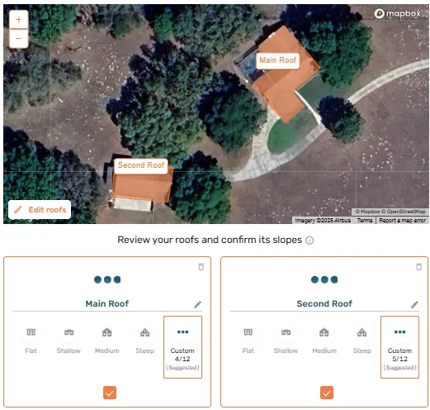Select the Main Roof label on map
This screenshot has height=410, width=430.
(277, 60)
